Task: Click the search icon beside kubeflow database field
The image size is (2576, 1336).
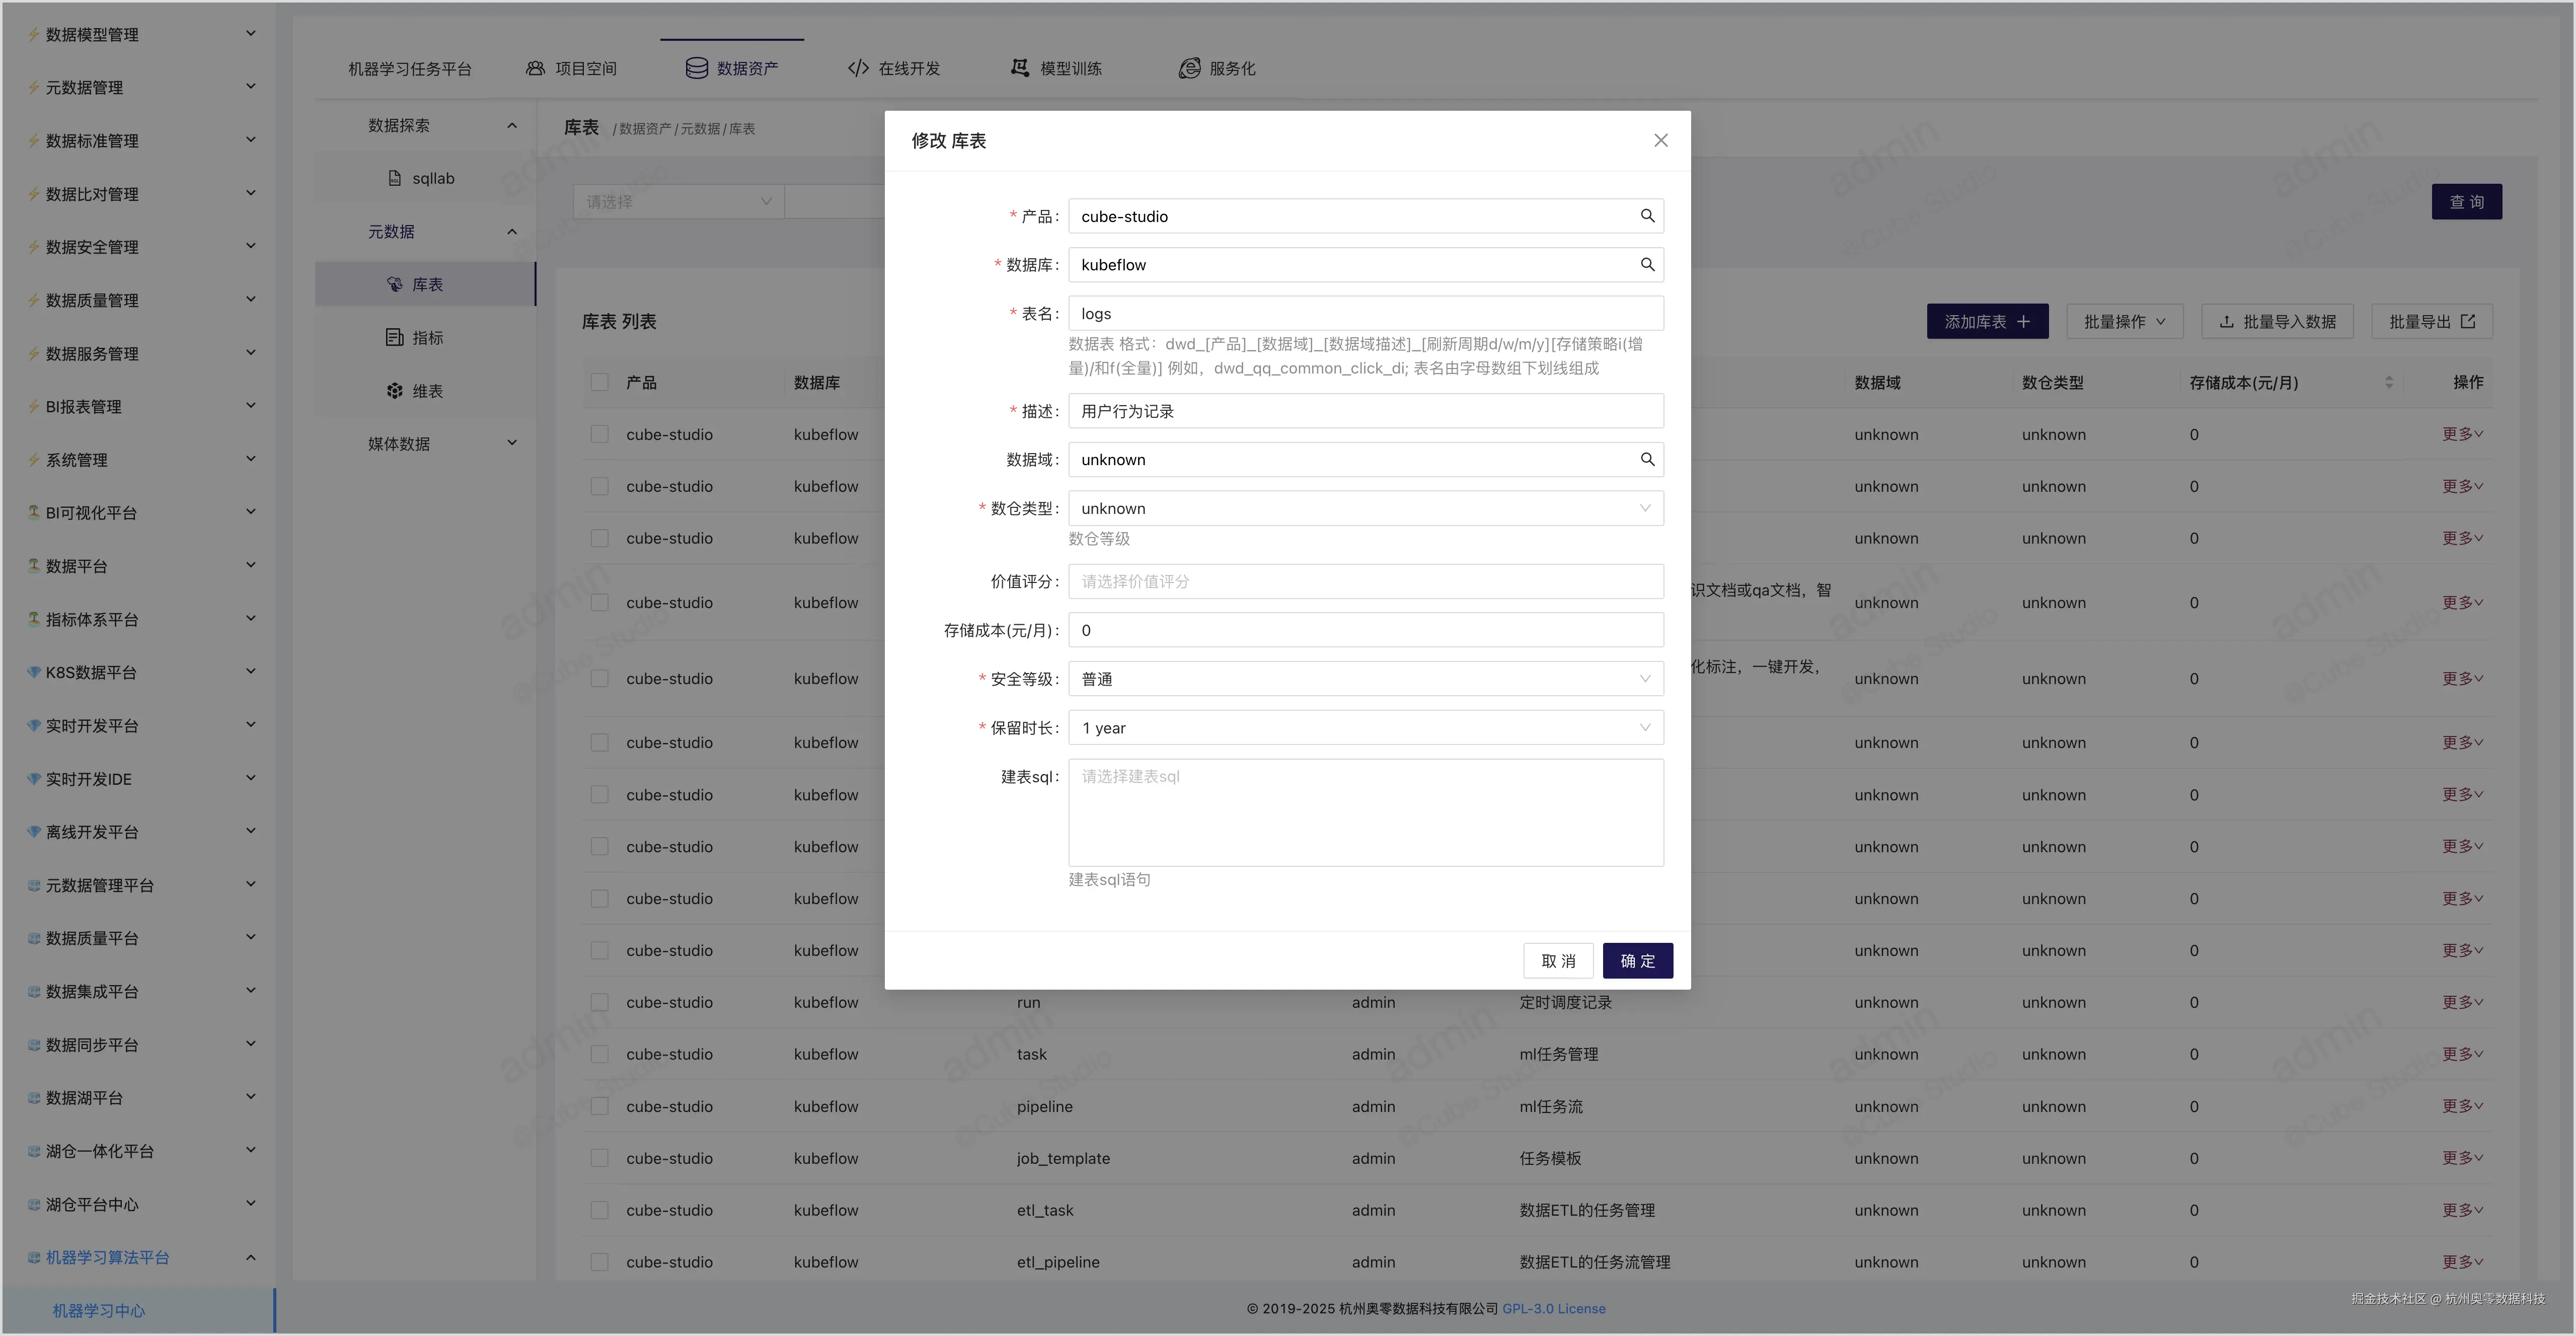Action: (1647, 264)
